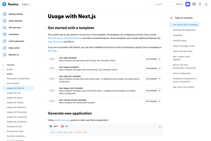Click the Mantine UI icon
The width and height of the screenshot is (211, 141).
pos(5,55)
